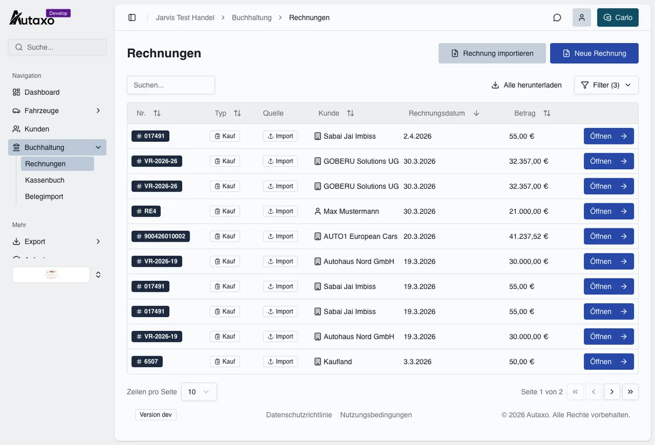
Task: Open the user profile icon
Action: [x=582, y=17]
